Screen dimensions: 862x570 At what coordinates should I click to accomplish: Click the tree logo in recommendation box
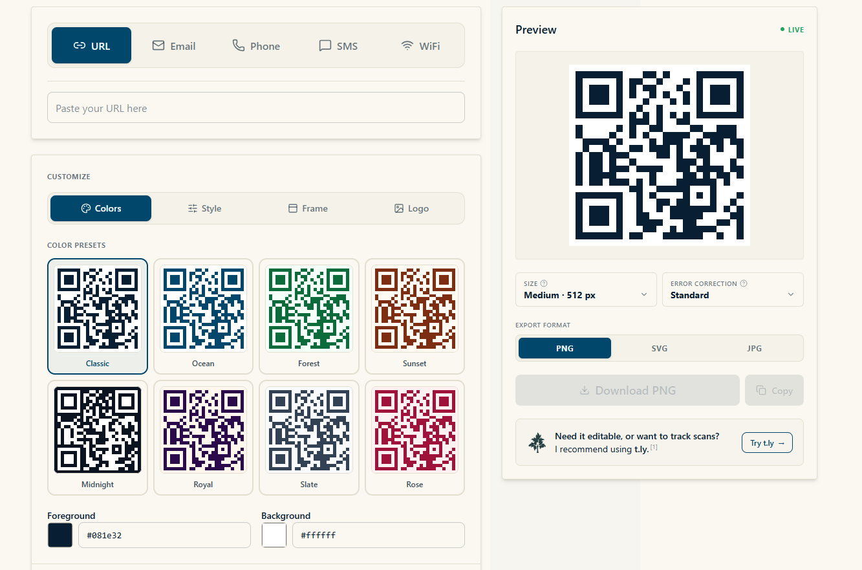pos(537,443)
